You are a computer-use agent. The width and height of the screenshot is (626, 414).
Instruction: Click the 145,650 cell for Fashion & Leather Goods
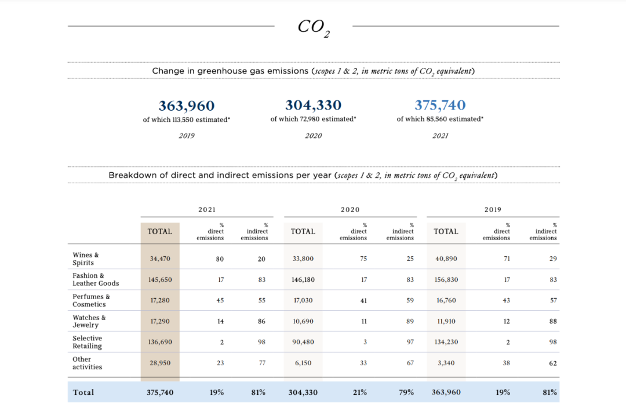[160, 279]
